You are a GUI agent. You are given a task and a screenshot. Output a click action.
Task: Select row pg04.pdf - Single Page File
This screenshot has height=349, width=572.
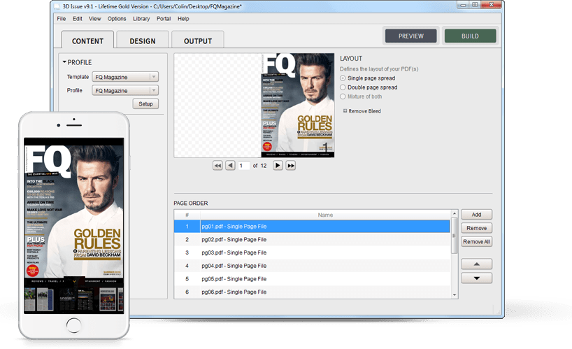pos(313,266)
